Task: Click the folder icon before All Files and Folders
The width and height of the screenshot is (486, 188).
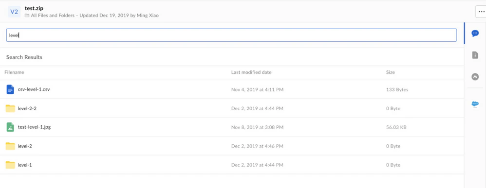Action: (27, 16)
